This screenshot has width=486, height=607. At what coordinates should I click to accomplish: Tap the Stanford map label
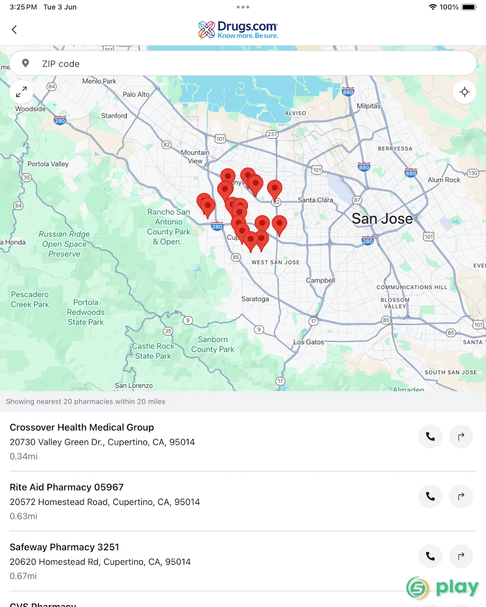point(114,116)
